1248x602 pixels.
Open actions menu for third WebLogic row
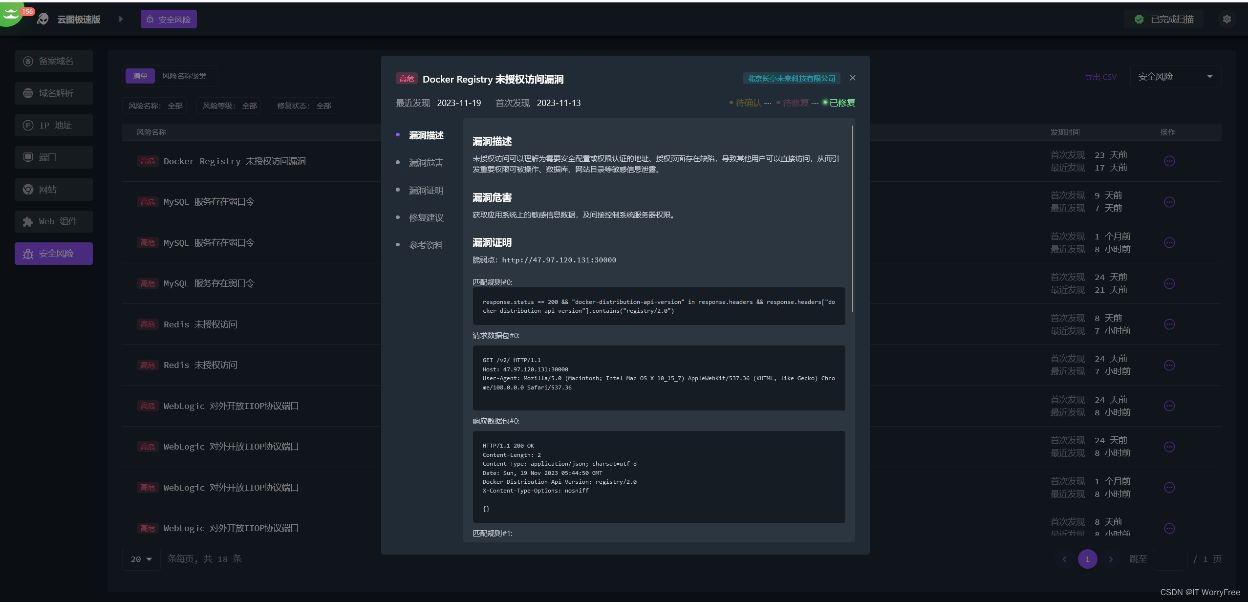pyautogui.click(x=1169, y=488)
